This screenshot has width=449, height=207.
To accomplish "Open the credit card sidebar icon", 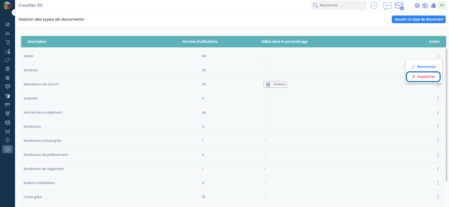I will [8, 105].
